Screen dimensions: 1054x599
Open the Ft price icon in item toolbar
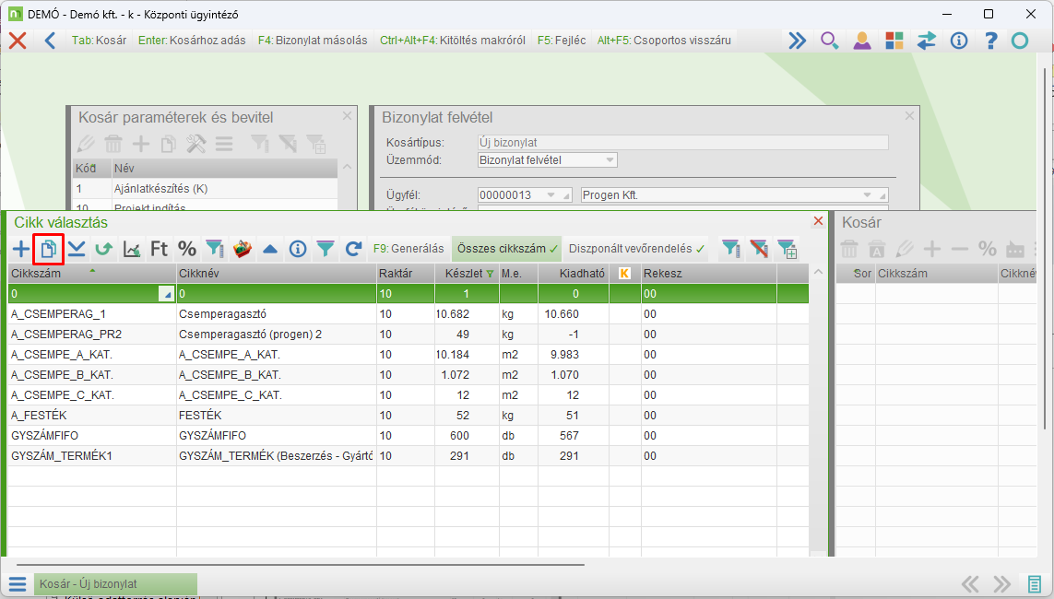(159, 249)
